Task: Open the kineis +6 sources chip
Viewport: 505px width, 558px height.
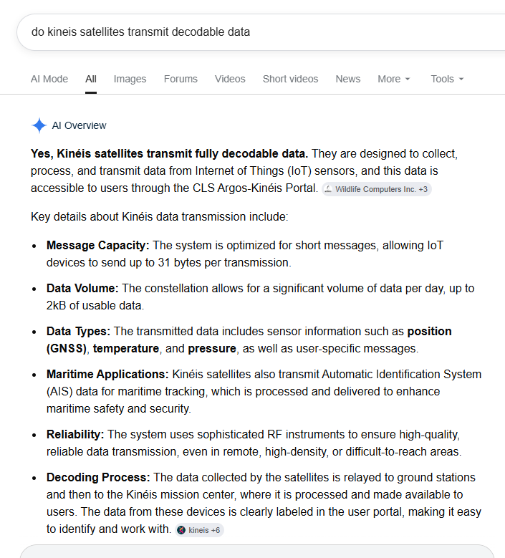Action: [199, 530]
